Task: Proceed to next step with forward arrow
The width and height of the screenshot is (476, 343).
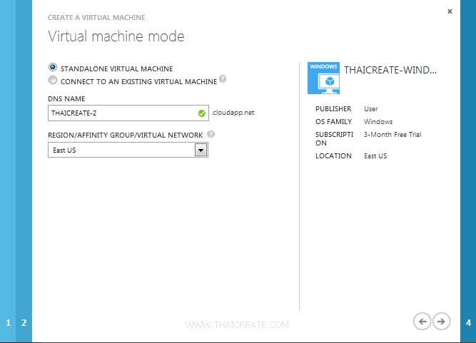Action: point(442,322)
